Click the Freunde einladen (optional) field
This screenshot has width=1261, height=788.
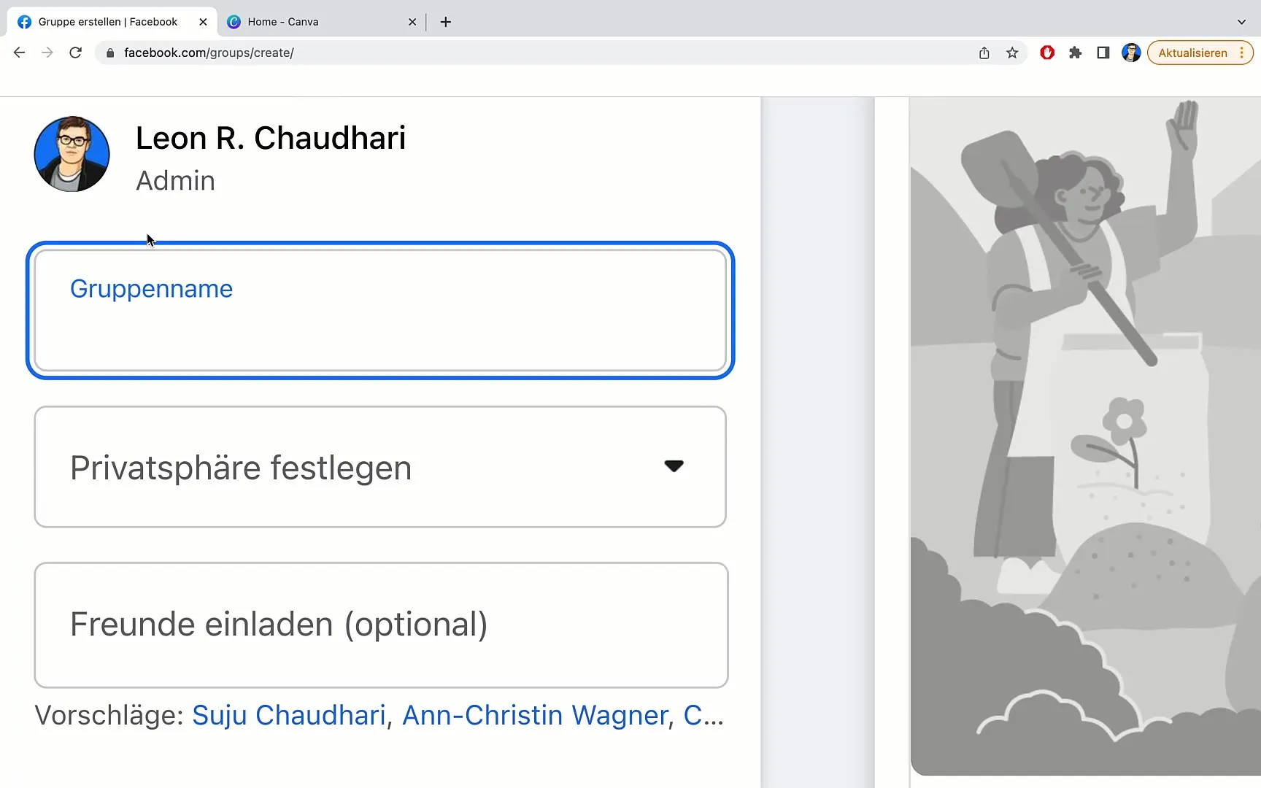click(x=381, y=625)
